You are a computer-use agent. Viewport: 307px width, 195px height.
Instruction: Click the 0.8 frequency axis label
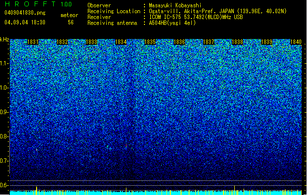(4, 136)
